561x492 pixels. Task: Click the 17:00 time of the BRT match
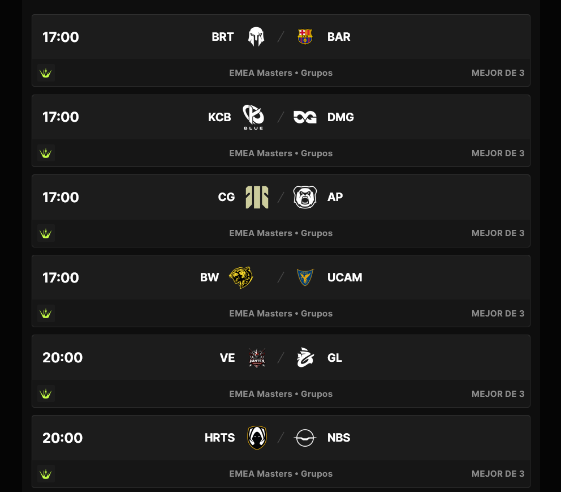pos(61,37)
